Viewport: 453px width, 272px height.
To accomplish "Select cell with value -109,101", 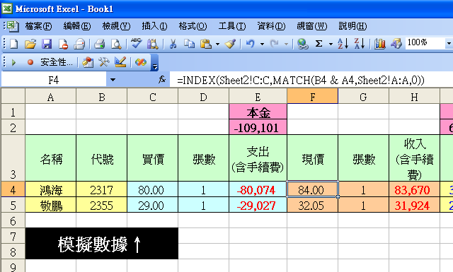I will (258, 127).
